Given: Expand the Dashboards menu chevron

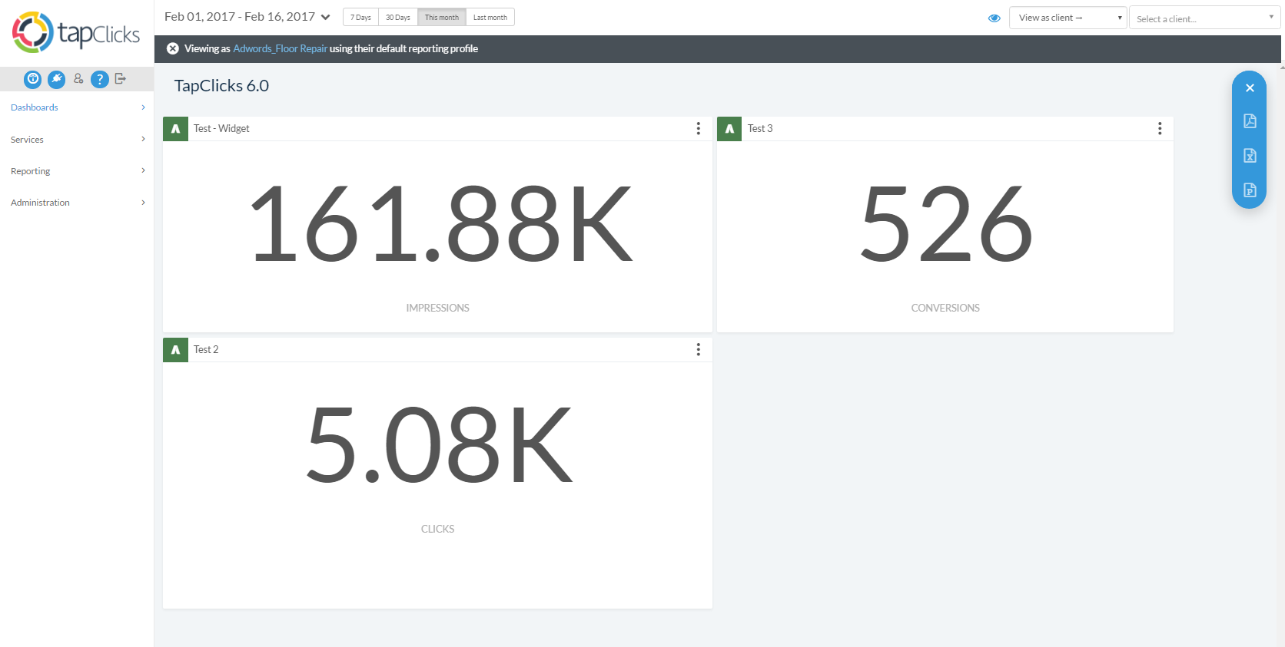Looking at the screenshot, I should [x=143, y=107].
